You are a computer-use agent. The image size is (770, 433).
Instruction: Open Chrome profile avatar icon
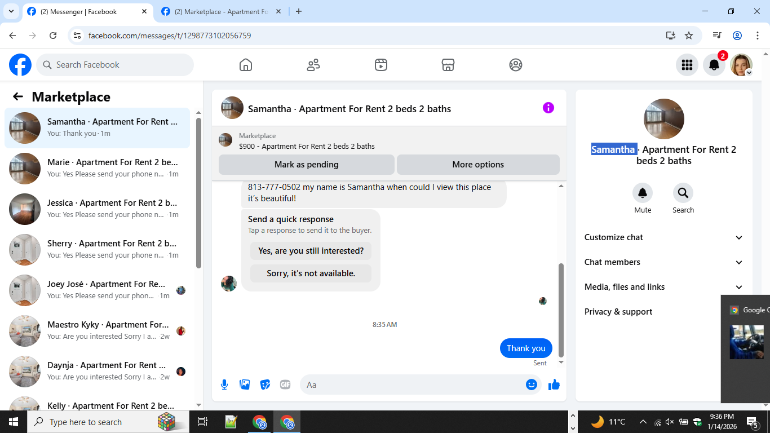pyautogui.click(x=737, y=36)
